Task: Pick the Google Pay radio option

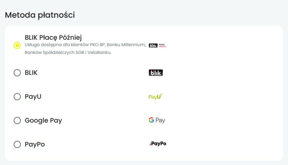Action: click(x=17, y=121)
